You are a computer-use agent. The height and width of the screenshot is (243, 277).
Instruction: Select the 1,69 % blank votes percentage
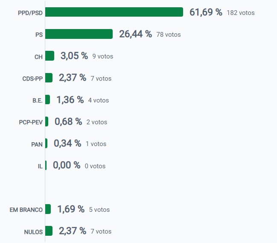click(71, 209)
